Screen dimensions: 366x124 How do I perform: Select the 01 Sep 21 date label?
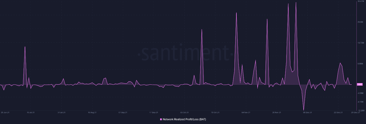click(x=123, y=112)
